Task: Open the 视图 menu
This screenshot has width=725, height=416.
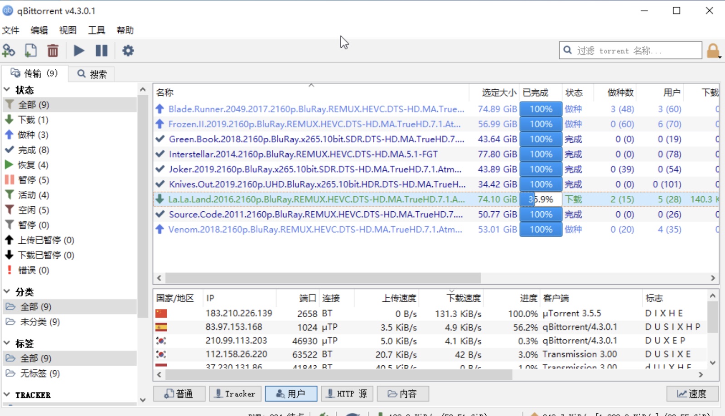Action: pyautogui.click(x=68, y=30)
